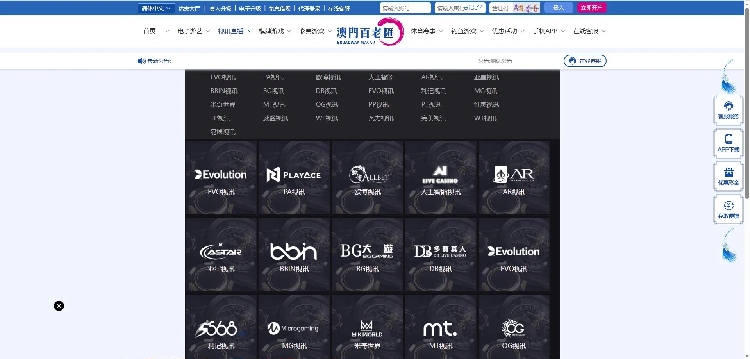This screenshot has height=359, width=750.
Task: Open the Evolution EVO视讯 game thumbnail
Action: coord(221,178)
